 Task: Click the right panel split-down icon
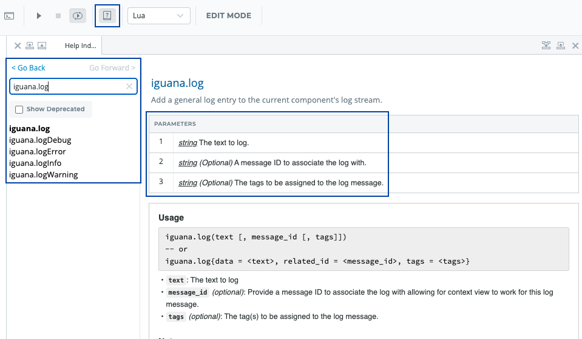(546, 46)
